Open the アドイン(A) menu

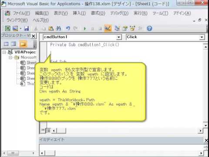point(182,13)
